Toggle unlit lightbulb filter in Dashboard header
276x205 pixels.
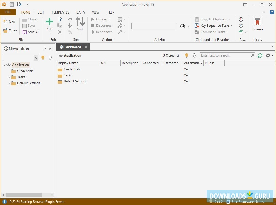(x=194, y=55)
